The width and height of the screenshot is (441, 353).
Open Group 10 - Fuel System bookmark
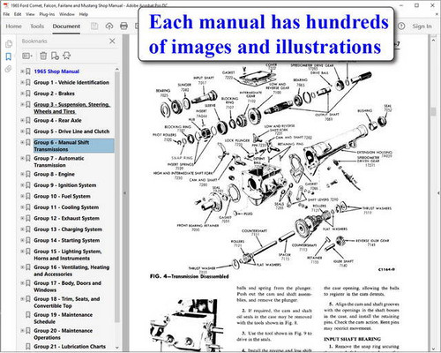62,196
